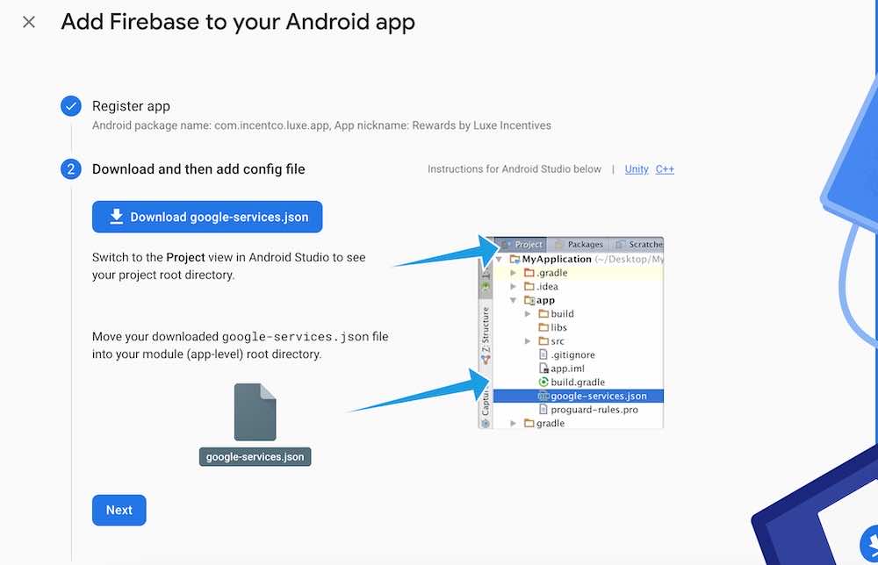The height and width of the screenshot is (565, 878).
Task: Click the build.gradle green icon
Action: pos(543,382)
